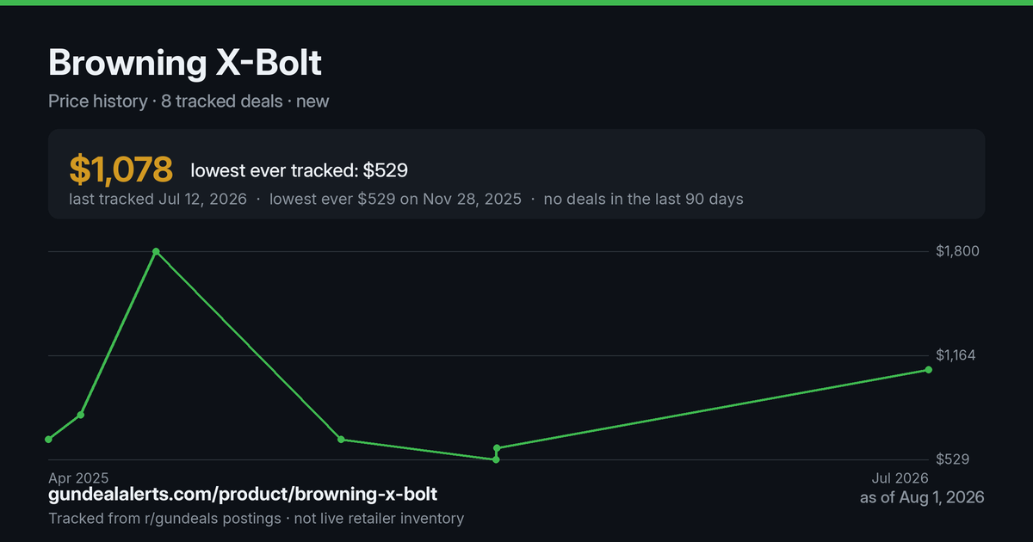Select the data point just above the lowest
Screen dimensions: 1033x542
click(x=497, y=448)
